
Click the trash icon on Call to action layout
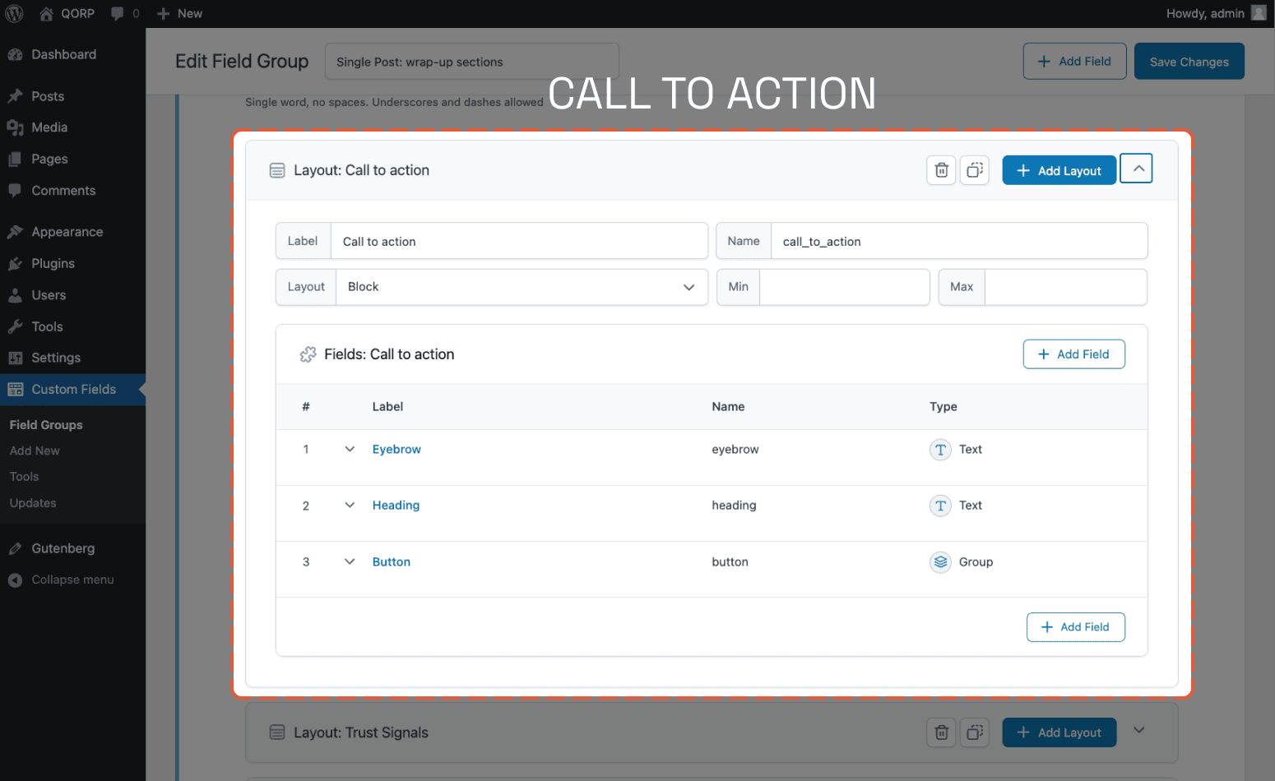click(x=941, y=170)
